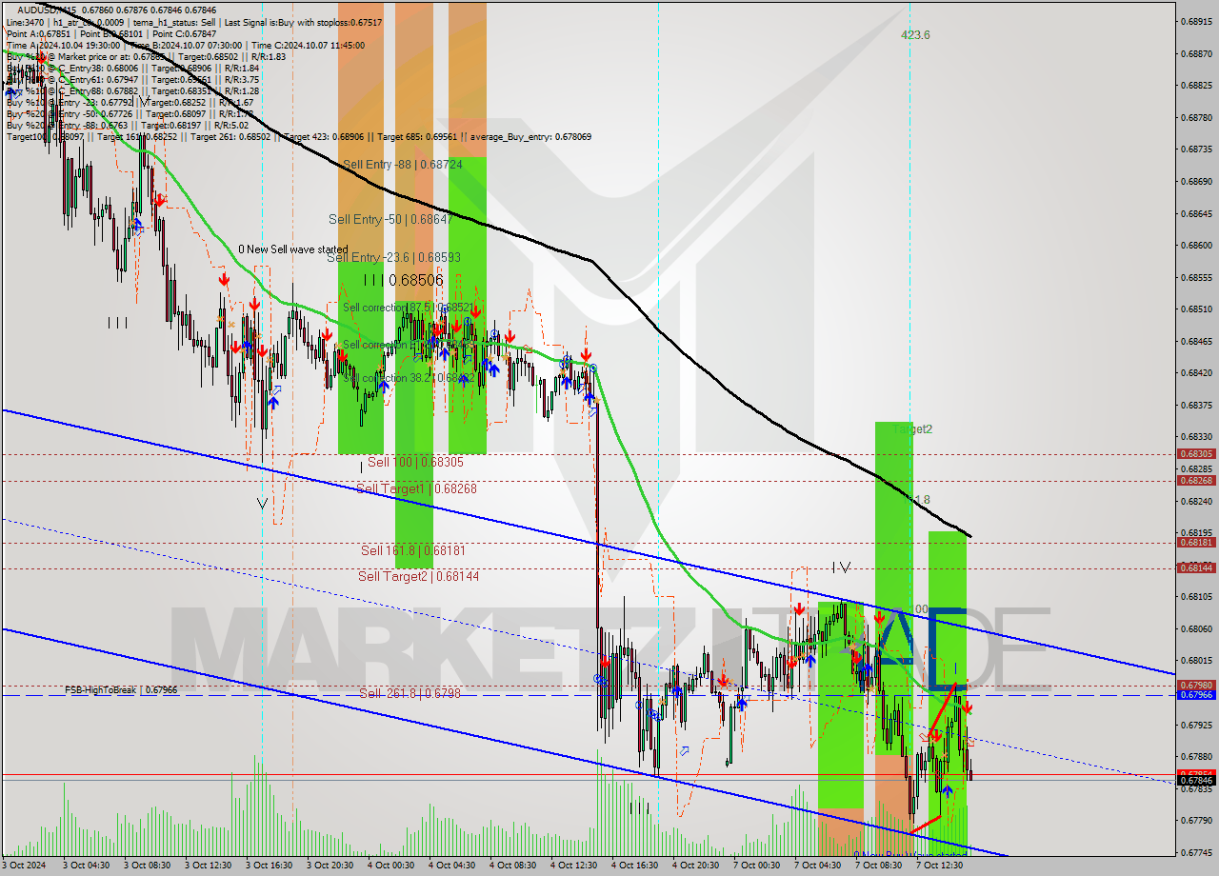Click the 'Sell 100 | 0.68305' label
Viewport: 1219px width, 876px height.
click(415, 462)
